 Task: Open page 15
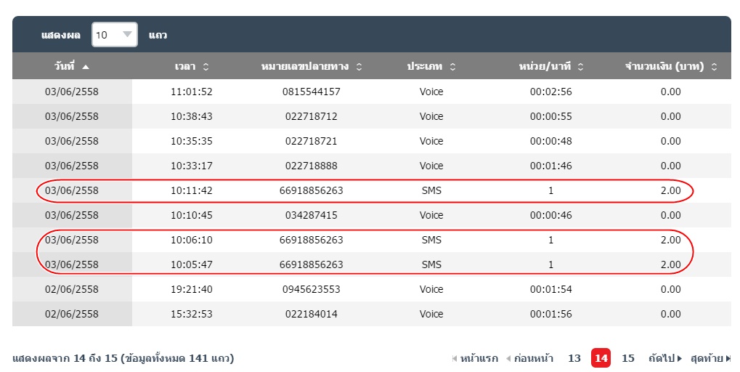coord(628,358)
